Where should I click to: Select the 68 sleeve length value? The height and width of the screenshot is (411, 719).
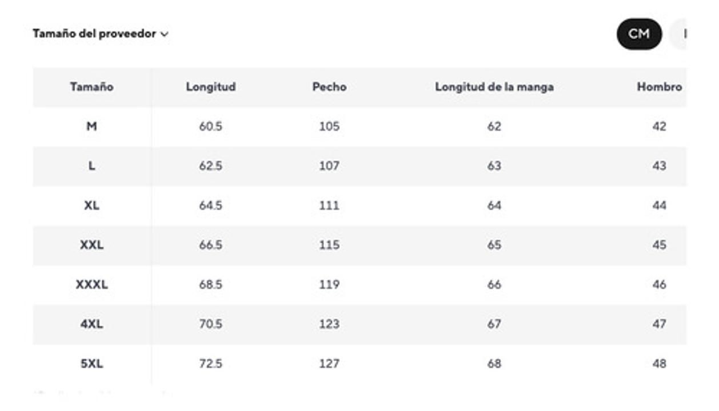click(494, 363)
